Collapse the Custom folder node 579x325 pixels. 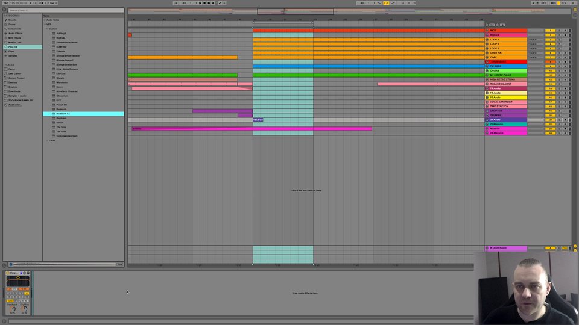(x=48, y=29)
